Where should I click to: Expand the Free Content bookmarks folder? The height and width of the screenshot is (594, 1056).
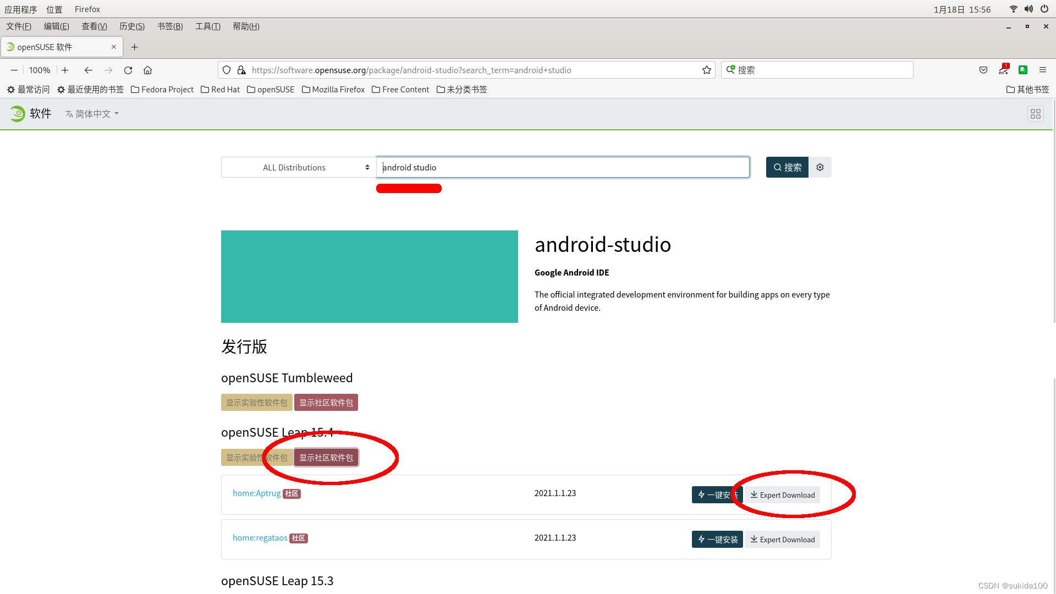click(400, 89)
